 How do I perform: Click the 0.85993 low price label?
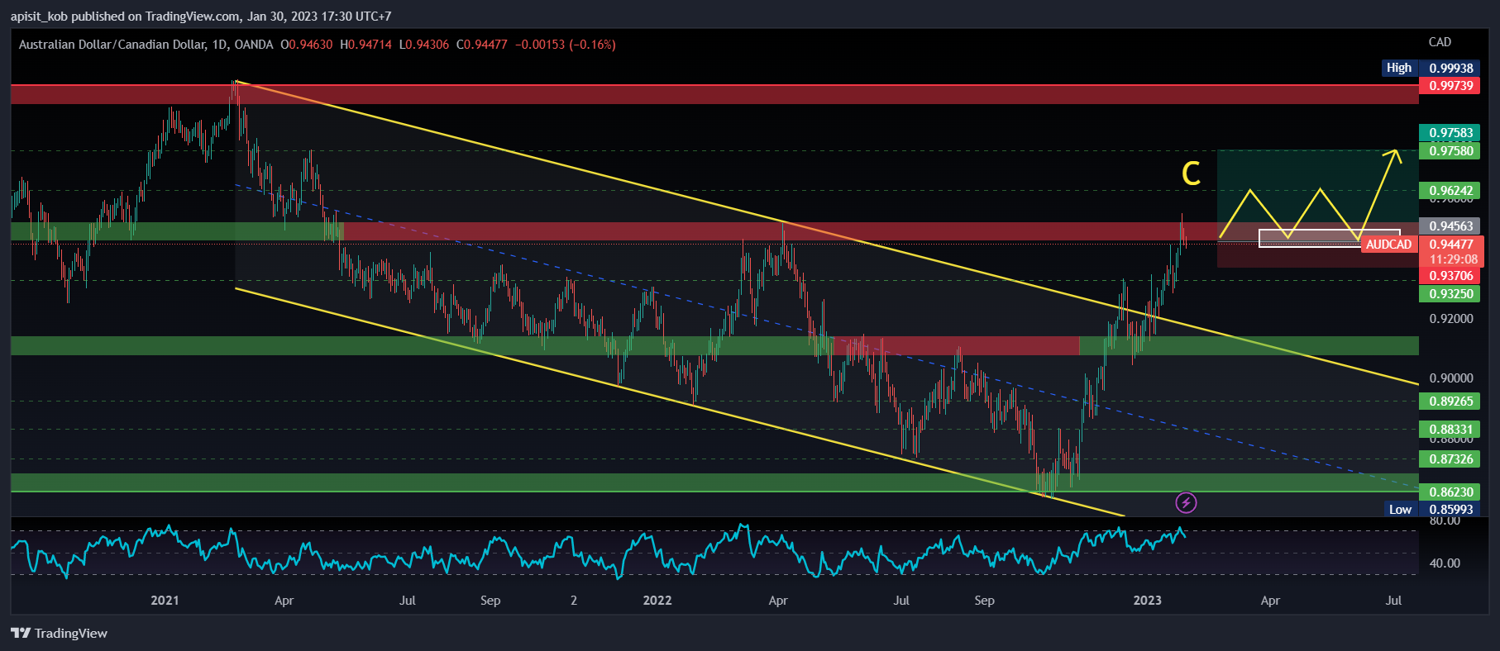point(1451,509)
